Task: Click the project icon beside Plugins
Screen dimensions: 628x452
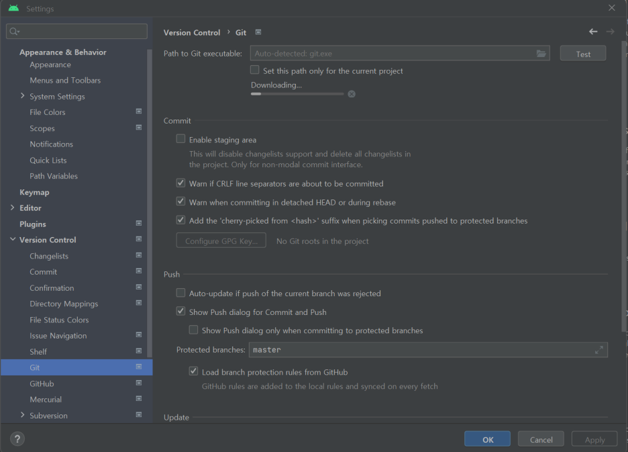Action: [139, 223]
